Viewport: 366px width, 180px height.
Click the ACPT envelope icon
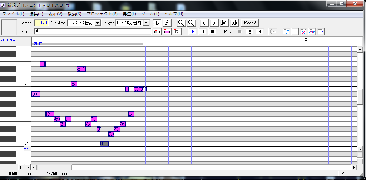click(x=286, y=31)
